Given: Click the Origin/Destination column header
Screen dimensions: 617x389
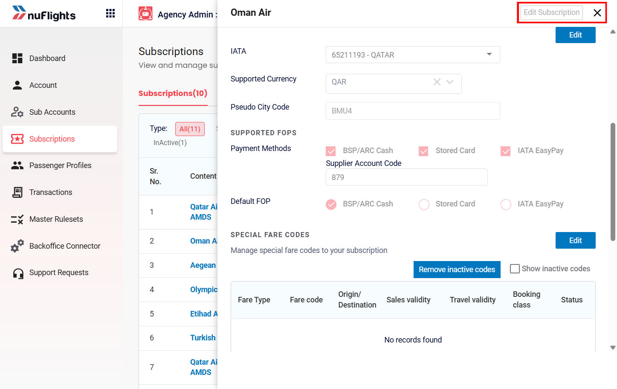Looking at the screenshot, I should 357,300.
